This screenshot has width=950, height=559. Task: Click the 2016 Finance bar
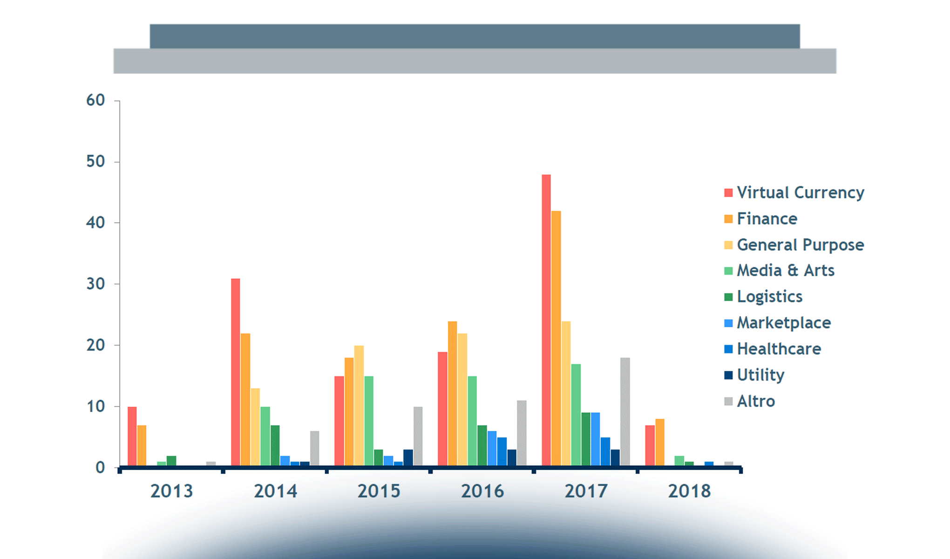tap(453, 394)
